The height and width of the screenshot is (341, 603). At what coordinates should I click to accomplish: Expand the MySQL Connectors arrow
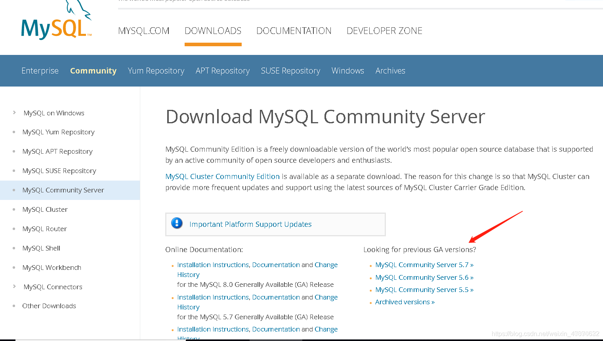[14, 286]
